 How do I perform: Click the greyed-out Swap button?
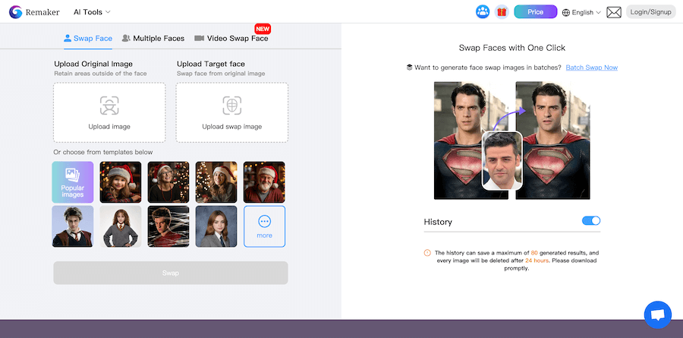coord(171,273)
